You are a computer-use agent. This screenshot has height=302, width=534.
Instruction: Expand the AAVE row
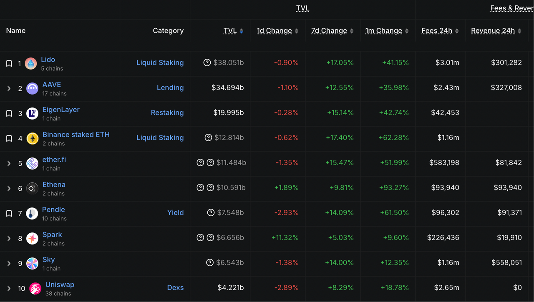tap(9, 88)
